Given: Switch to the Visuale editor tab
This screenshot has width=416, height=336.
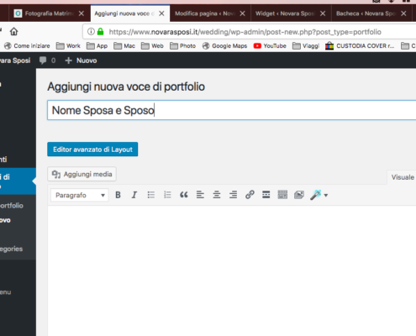Looking at the screenshot, I should [402, 177].
